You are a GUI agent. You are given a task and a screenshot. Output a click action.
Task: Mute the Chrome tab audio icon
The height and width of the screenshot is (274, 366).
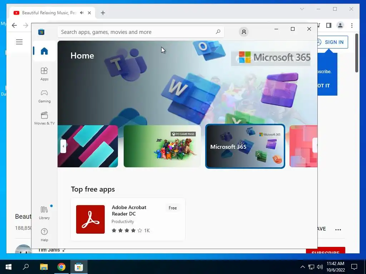[x=82, y=13]
